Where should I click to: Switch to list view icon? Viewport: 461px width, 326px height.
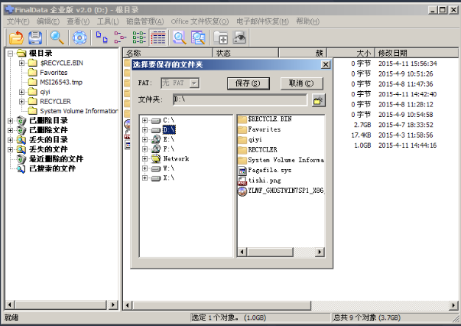(139, 37)
